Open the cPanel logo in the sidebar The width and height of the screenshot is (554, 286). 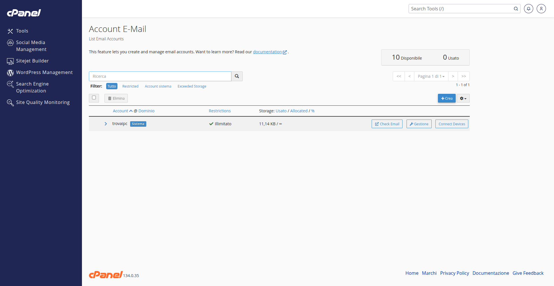24,13
